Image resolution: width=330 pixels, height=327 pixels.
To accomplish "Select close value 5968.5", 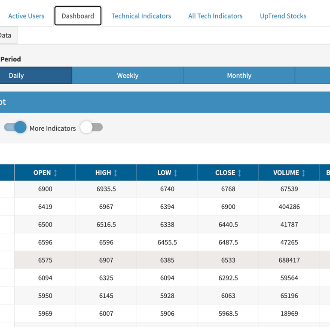I will pyautogui.click(x=228, y=314).
